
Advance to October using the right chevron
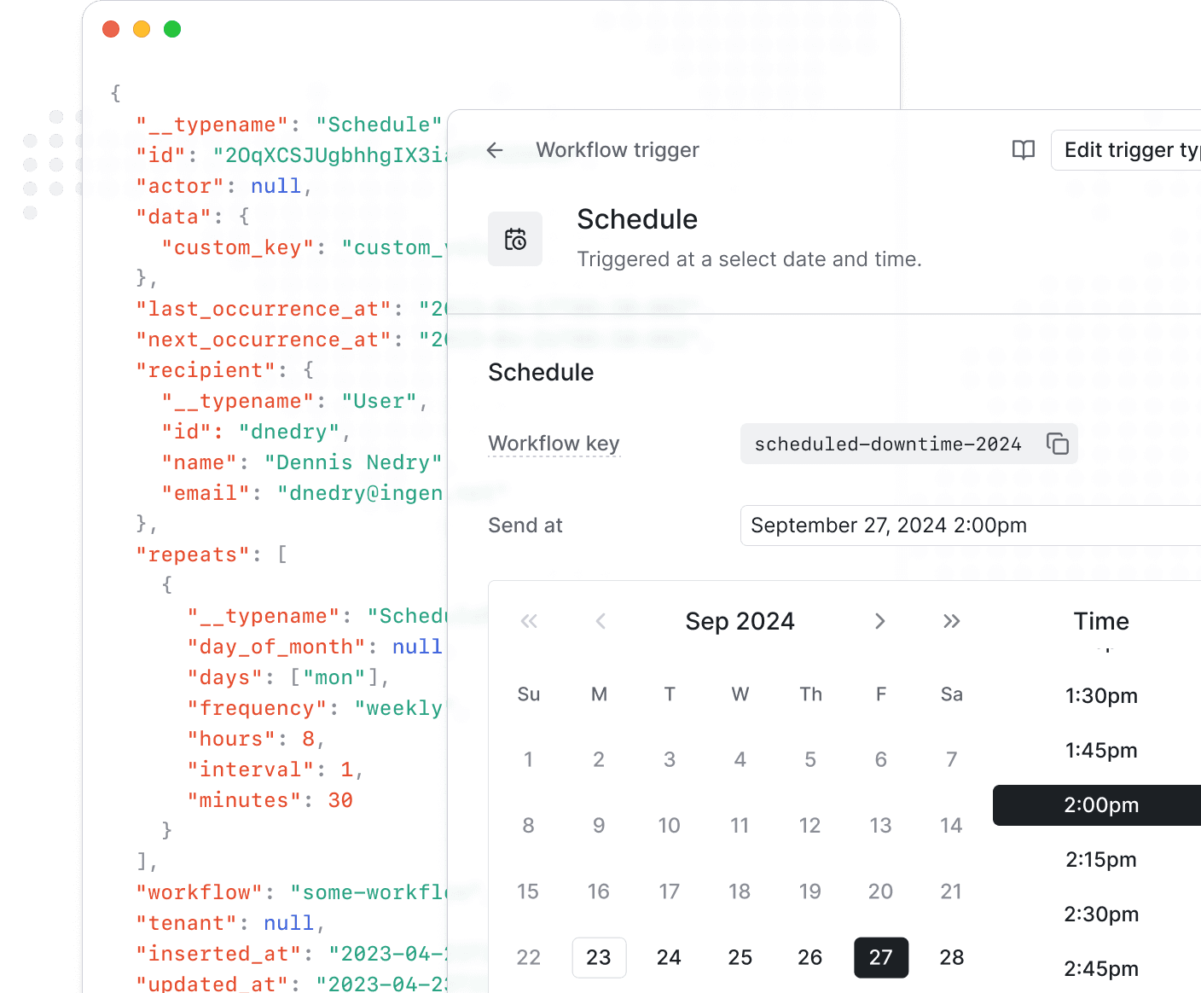tap(879, 621)
